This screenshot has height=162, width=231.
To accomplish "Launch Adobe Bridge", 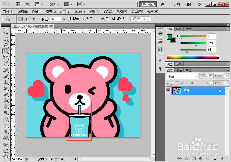I will pyautogui.click(x=18, y=4).
